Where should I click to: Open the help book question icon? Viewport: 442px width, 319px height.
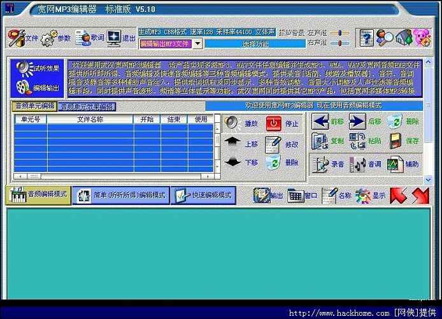(366, 38)
